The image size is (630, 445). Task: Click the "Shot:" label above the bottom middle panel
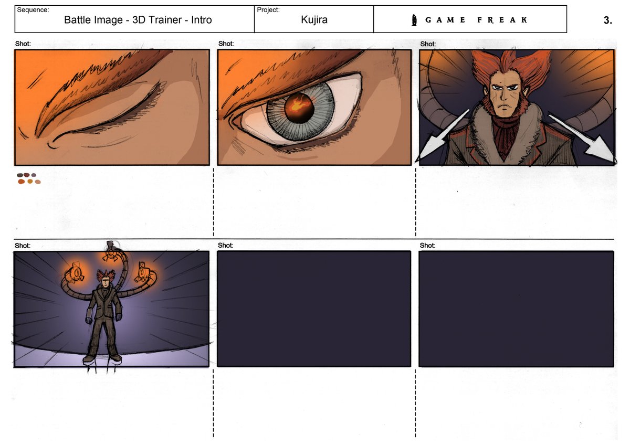(x=226, y=245)
